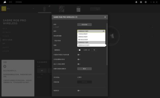Select the mouse device tab thumbnail
Viewport: 160px width, 98px height.
tap(45, 9)
